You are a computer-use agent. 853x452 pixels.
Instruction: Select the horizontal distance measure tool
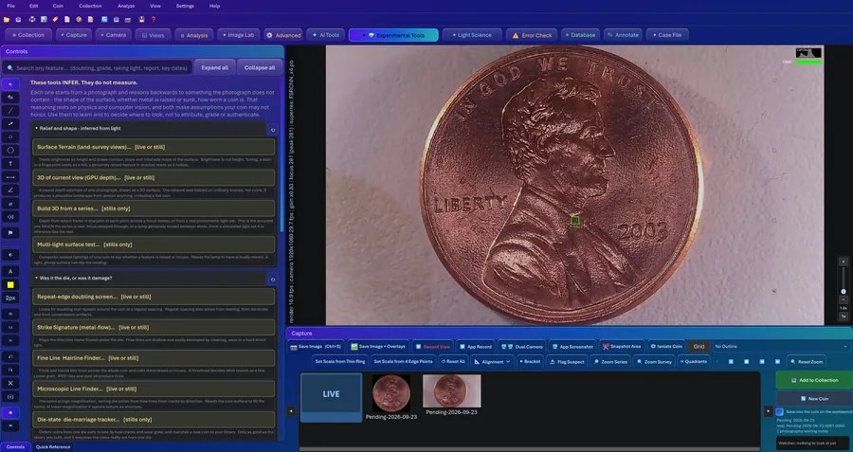10,177
